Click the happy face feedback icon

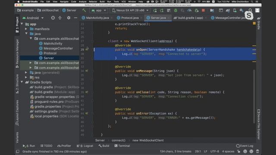click(245, 151)
